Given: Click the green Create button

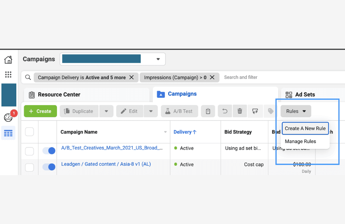Looking at the screenshot, I should [x=40, y=111].
